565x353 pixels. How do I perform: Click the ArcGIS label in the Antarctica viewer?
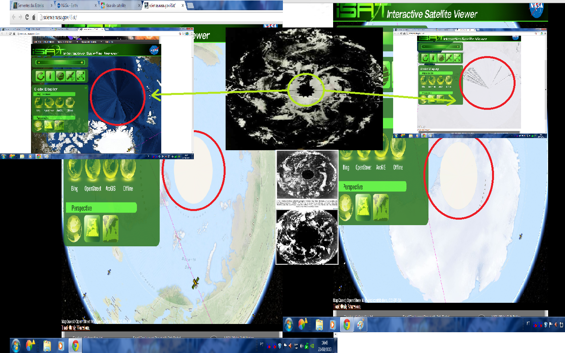click(381, 167)
